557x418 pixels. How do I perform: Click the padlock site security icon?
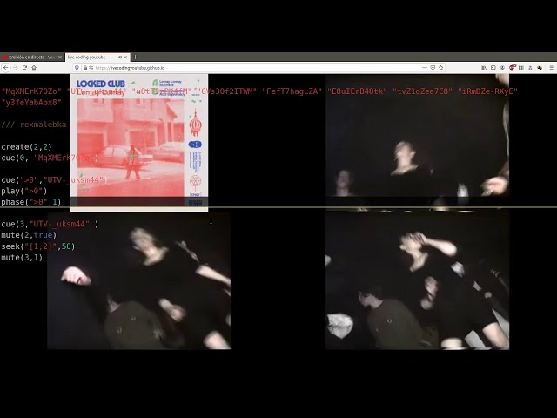(85, 68)
